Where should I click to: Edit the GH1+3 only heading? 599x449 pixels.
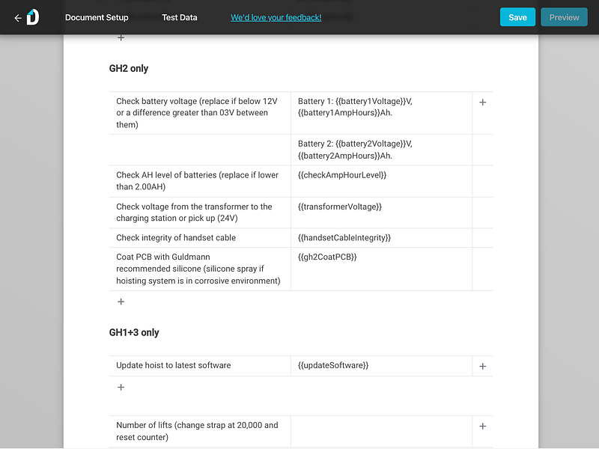pyautogui.click(x=134, y=332)
